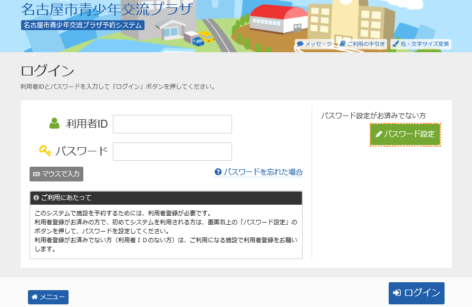Focus the パスワード input field

tap(172, 151)
